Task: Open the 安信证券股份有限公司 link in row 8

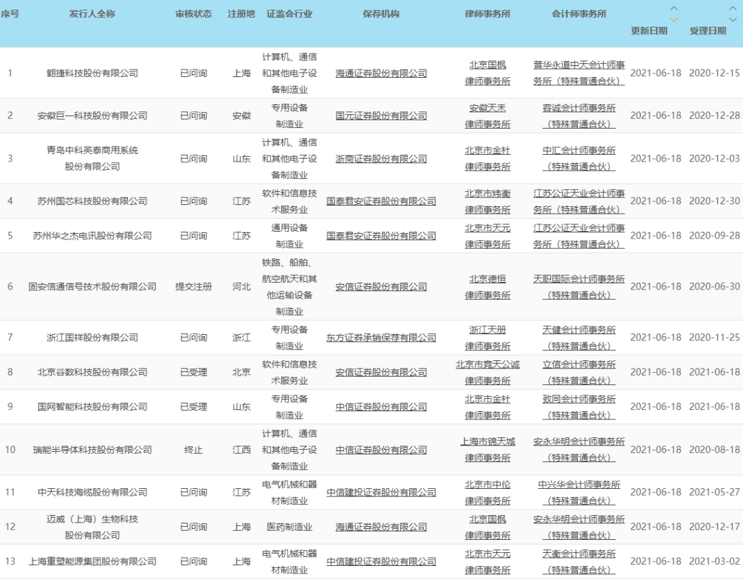Action: [x=380, y=372]
